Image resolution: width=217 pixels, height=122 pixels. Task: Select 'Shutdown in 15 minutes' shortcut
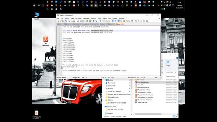(145, 95)
